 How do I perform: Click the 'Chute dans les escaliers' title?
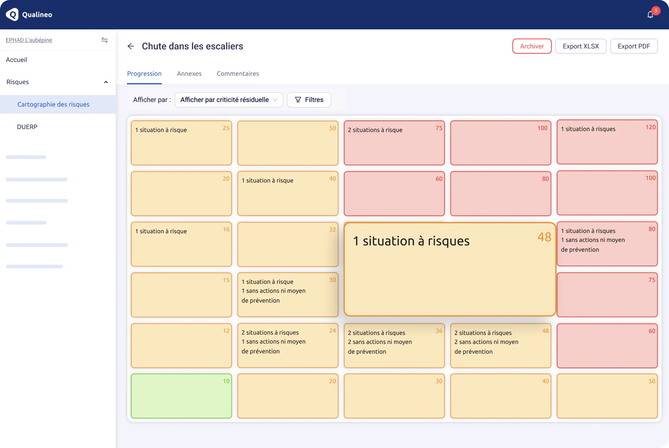[x=193, y=46]
